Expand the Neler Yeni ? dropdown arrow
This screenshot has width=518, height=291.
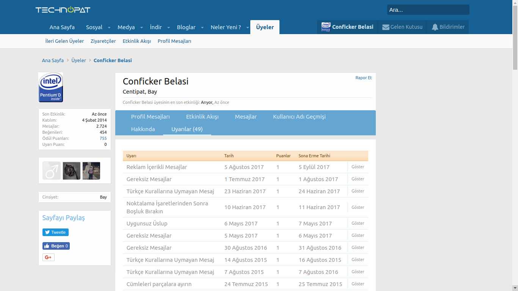(247, 27)
